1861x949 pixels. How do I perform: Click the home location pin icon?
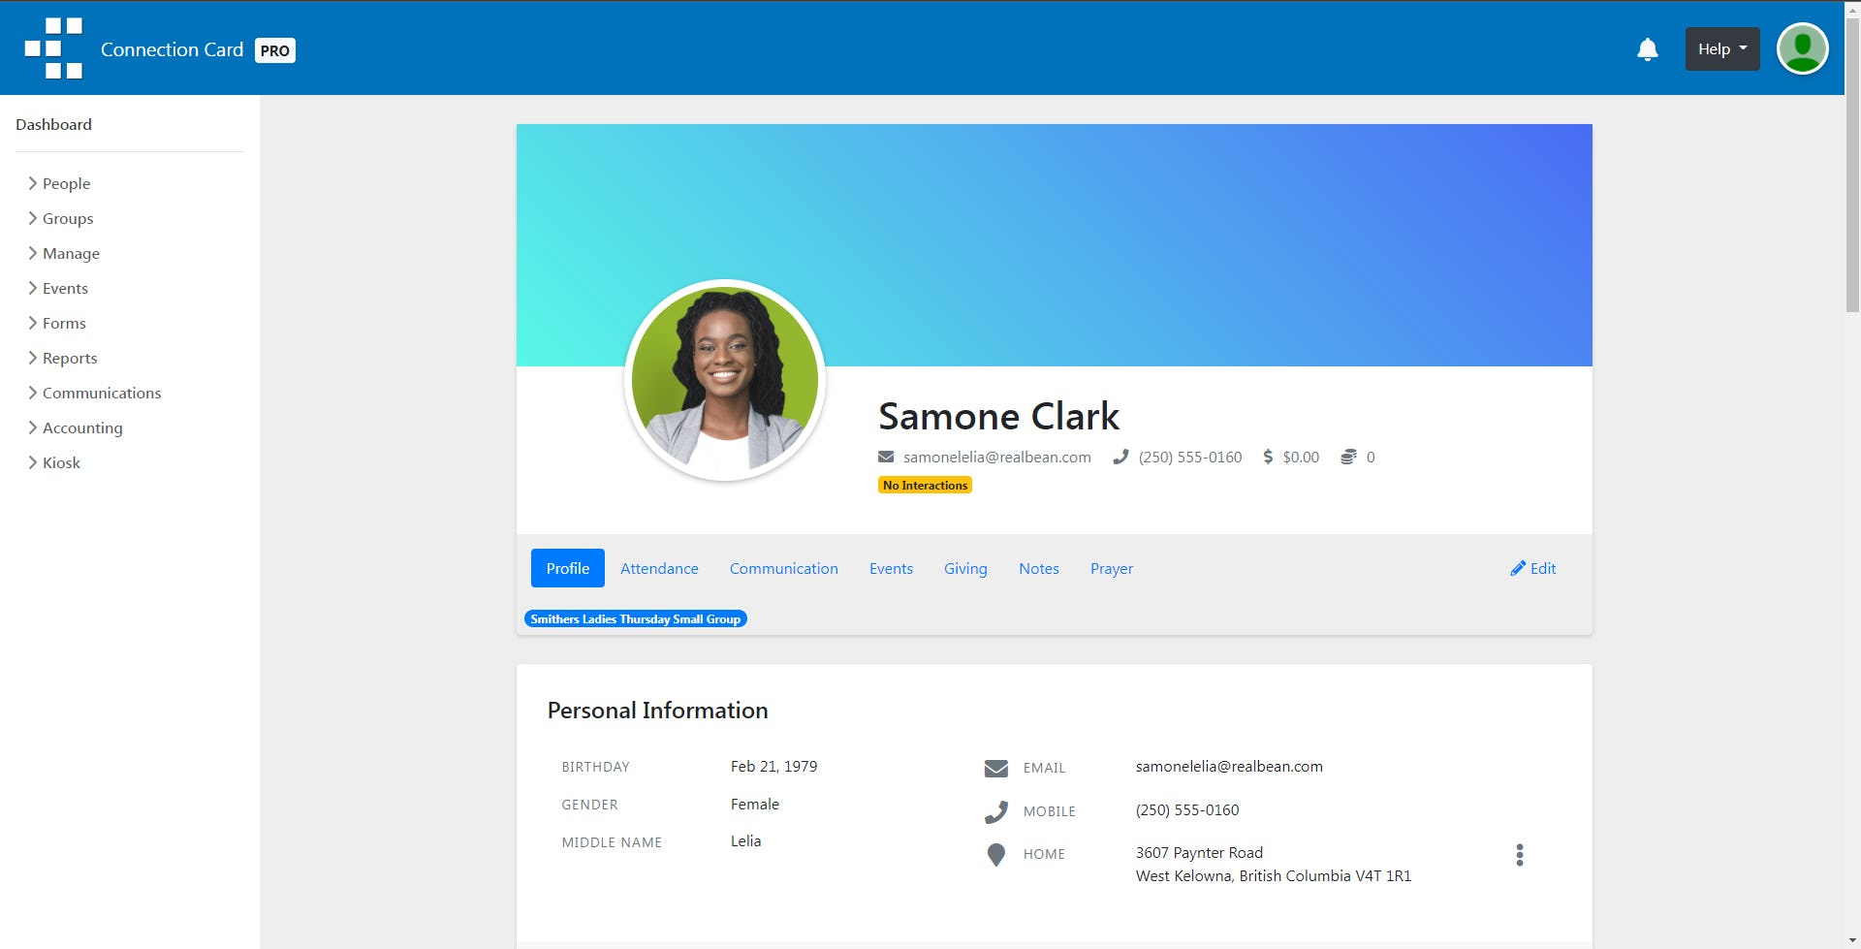tap(995, 854)
